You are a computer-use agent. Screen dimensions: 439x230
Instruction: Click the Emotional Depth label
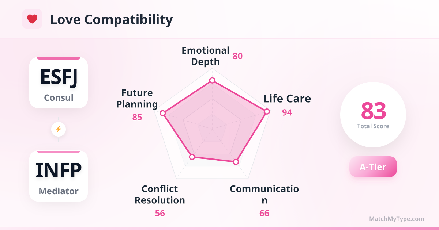(206, 56)
